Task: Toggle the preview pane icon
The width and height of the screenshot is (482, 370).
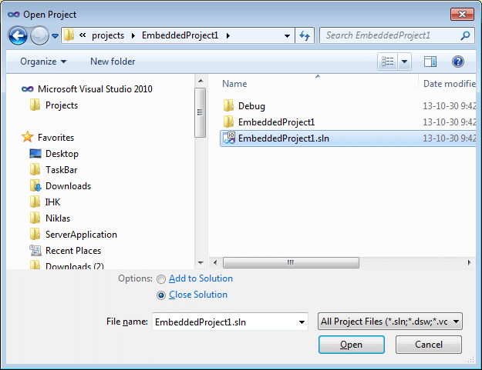Action: (x=430, y=62)
